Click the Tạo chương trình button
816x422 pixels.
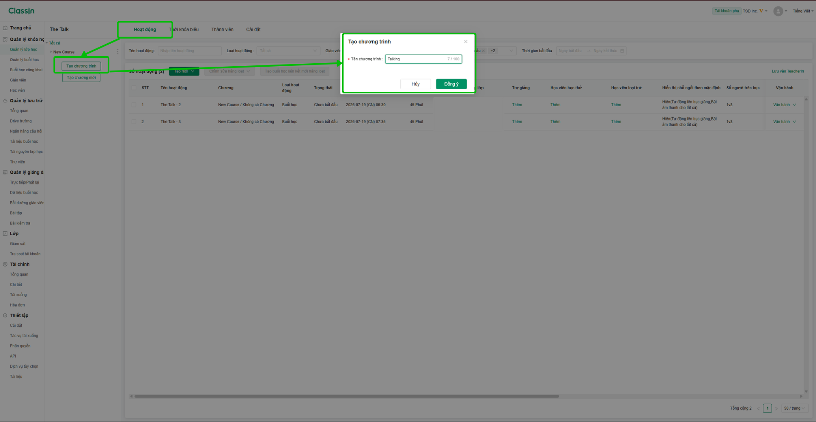click(81, 66)
